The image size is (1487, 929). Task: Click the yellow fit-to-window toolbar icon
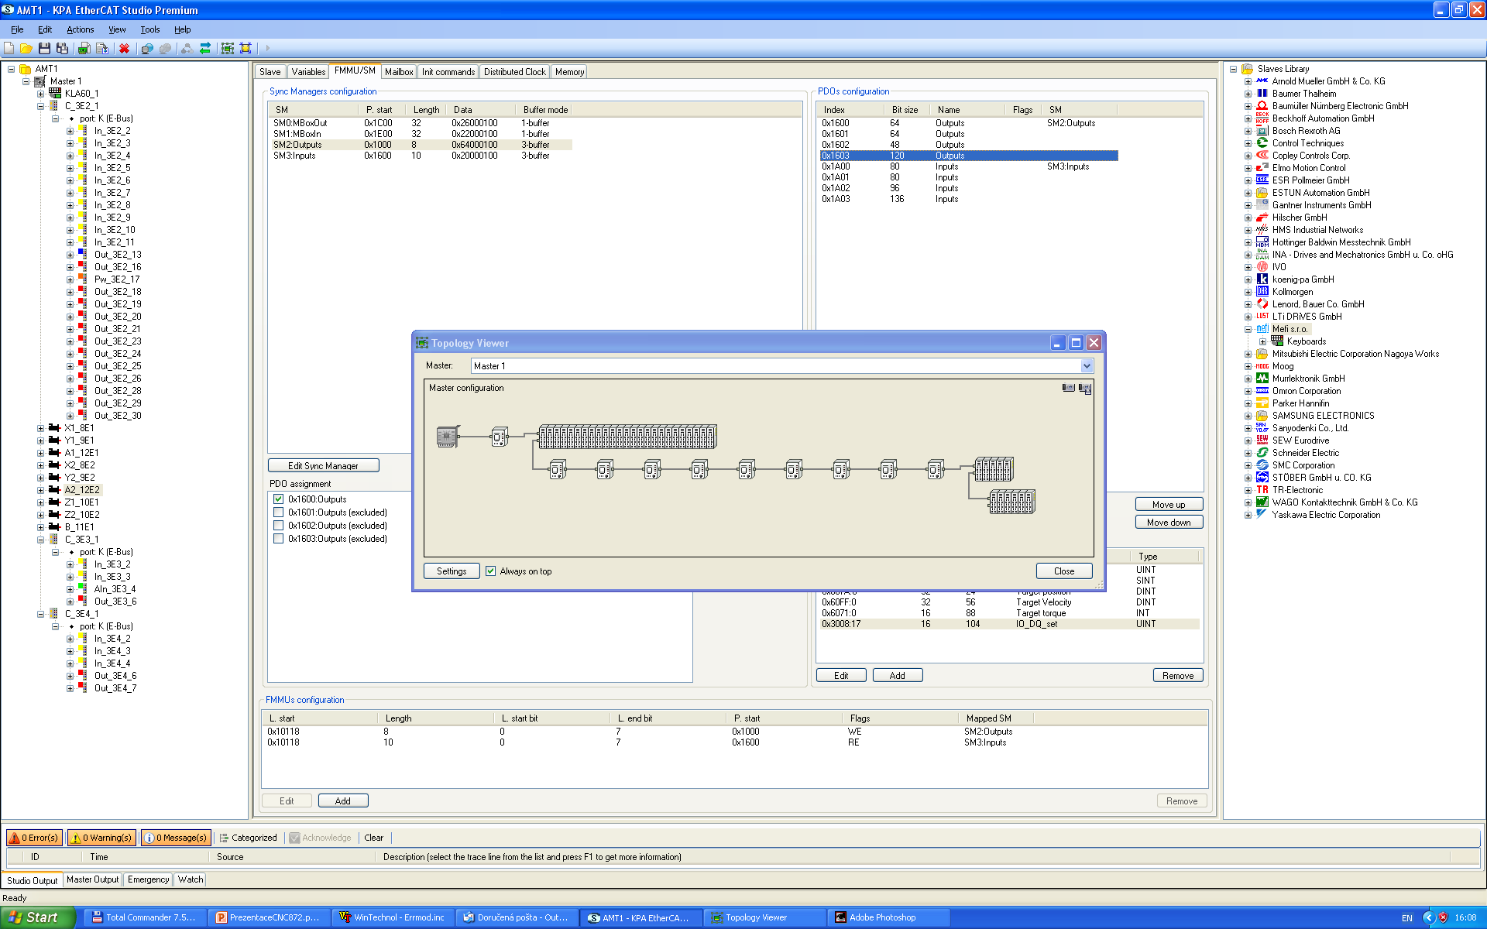tap(246, 48)
